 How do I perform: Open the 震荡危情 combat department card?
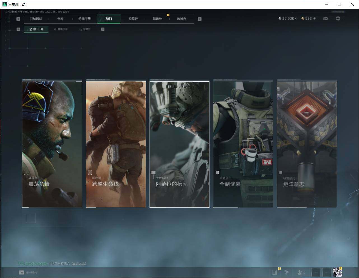(x=52, y=144)
